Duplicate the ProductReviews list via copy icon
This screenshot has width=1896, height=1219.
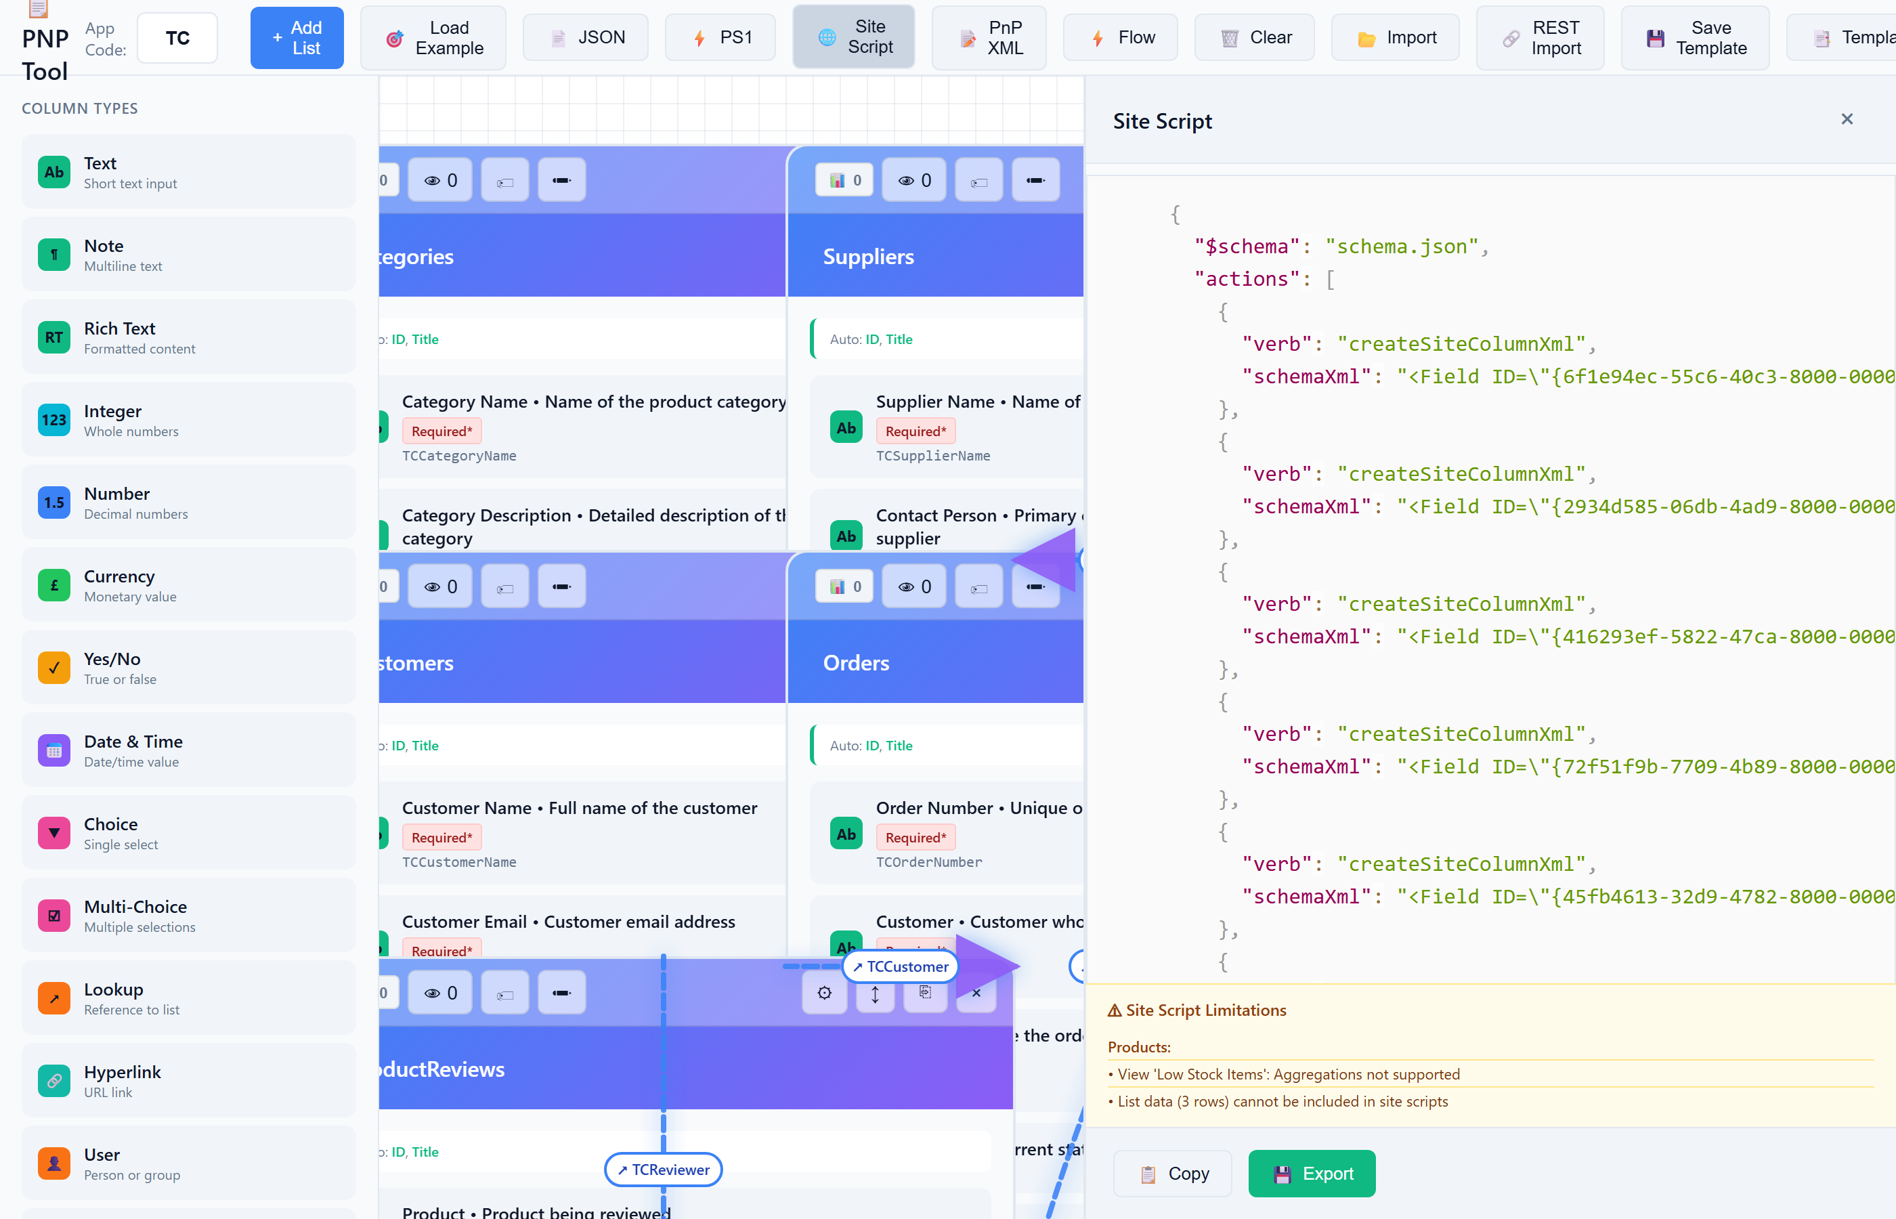pos(925,993)
